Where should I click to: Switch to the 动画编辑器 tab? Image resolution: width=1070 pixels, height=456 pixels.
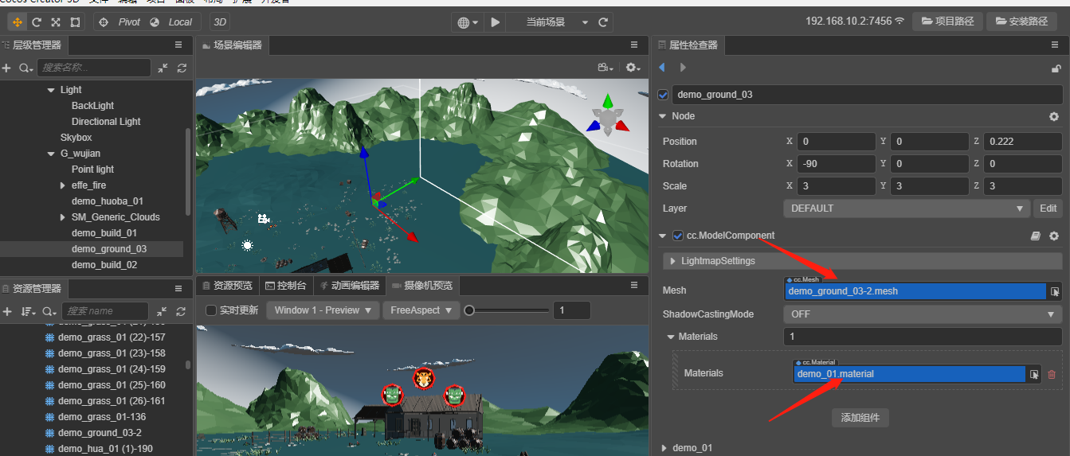pos(350,286)
